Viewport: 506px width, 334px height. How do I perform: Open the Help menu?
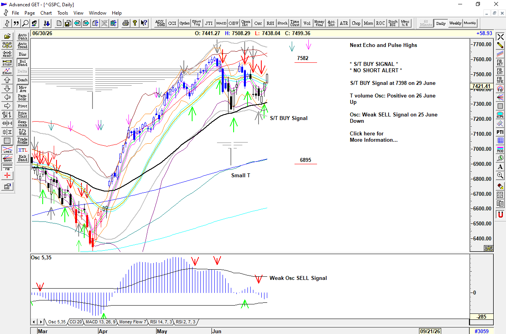(x=117, y=13)
